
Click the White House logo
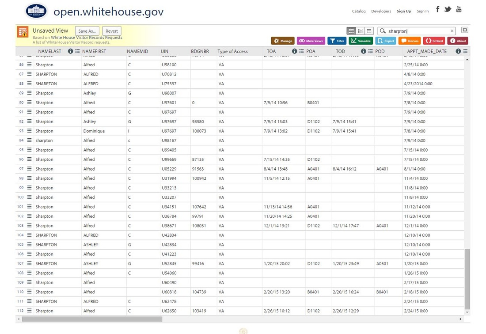[x=36, y=11]
